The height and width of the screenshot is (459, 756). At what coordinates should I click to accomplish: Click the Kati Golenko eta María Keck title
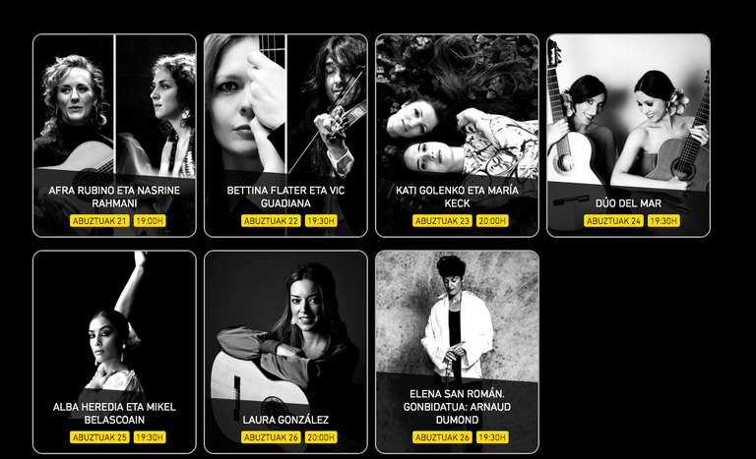click(x=457, y=197)
